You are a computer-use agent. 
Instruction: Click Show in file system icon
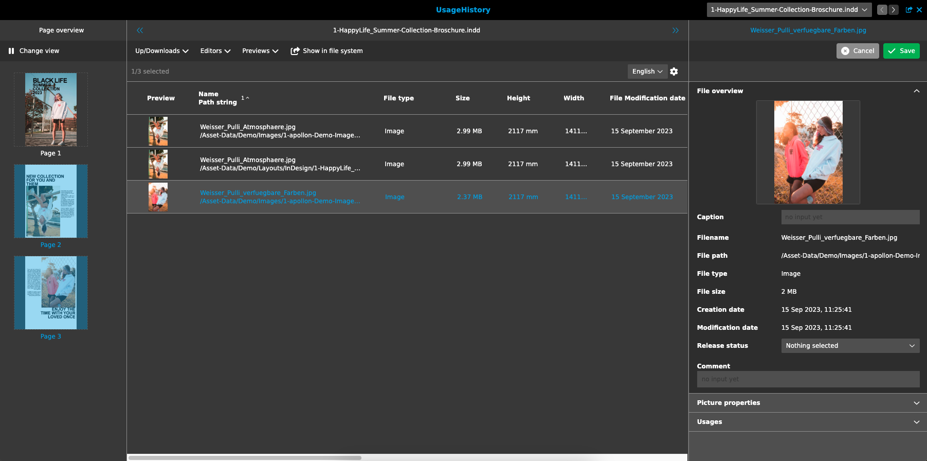click(295, 51)
